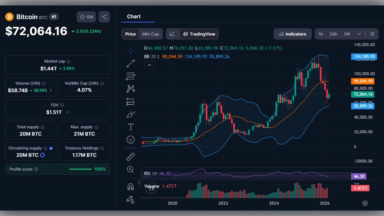
Task: Switch to the 24h timeframe
Action: click(333, 34)
